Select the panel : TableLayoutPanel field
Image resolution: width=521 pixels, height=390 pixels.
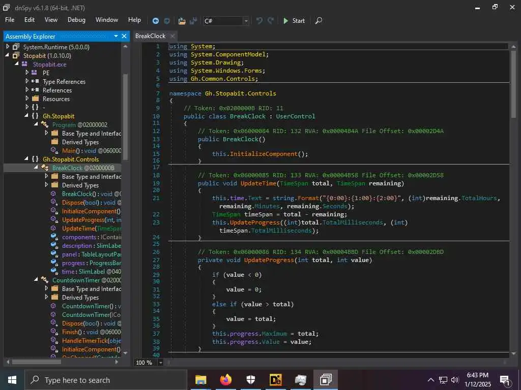tap(92, 254)
